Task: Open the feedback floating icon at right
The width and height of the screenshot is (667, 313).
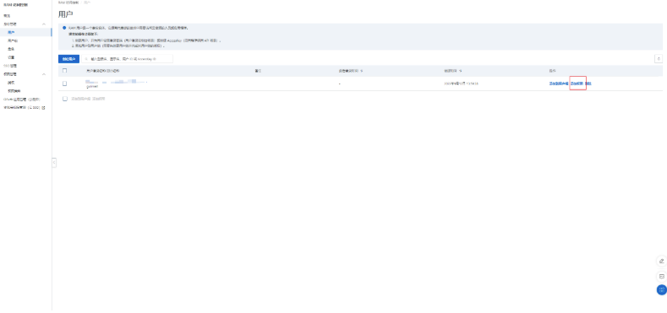Action: tap(661, 276)
